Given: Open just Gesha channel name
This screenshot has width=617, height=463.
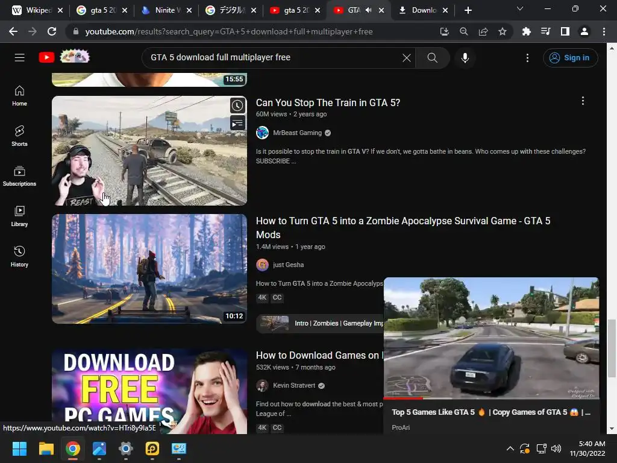Looking at the screenshot, I should 288,265.
